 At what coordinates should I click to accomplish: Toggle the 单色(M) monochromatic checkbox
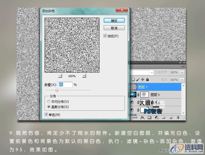pyautogui.click(x=46, y=115)
